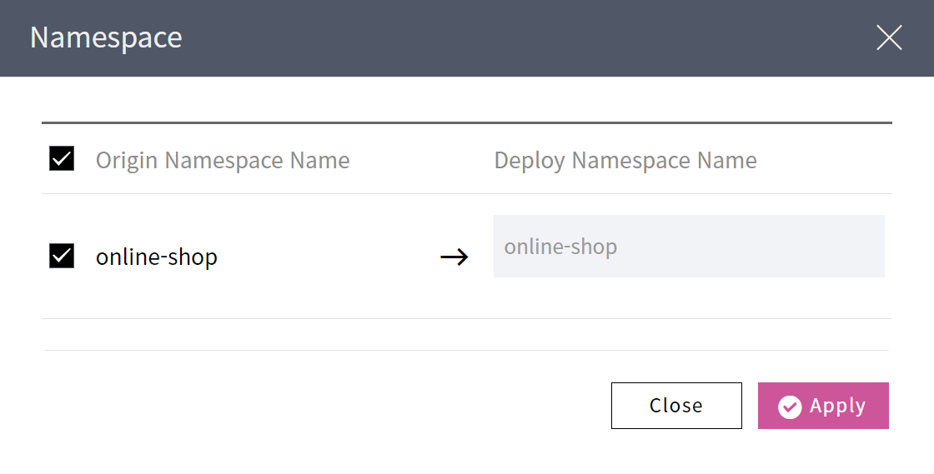Click the X icon in the dialog header

coord(889,37)
